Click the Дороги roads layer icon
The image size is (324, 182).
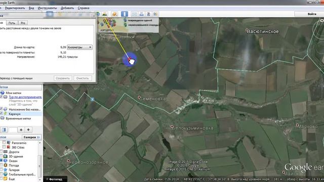6,152
